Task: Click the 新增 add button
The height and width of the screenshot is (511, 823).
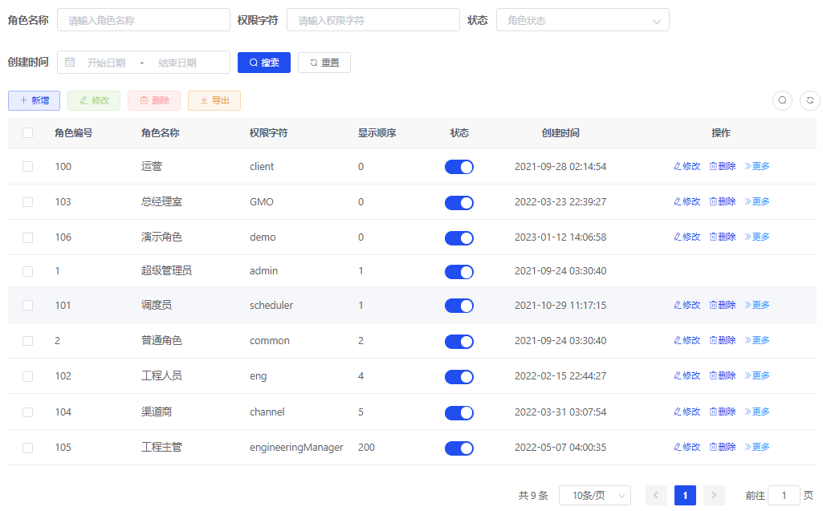Action: [34, 101]
